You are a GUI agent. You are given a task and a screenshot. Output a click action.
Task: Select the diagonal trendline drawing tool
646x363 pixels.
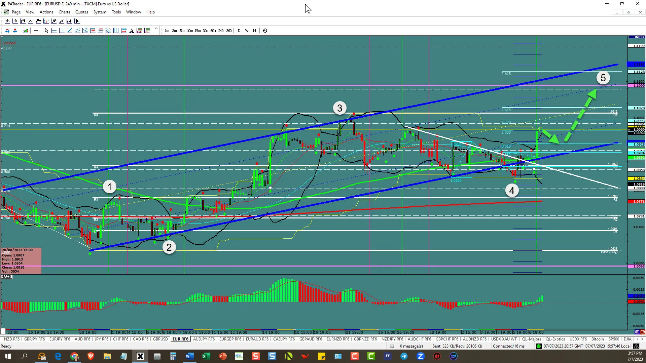pyautogui.click(x=70, y=31)
